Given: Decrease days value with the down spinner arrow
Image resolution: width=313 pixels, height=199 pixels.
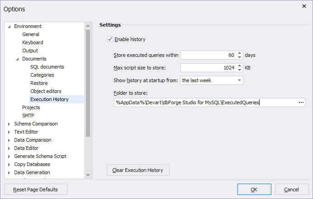Looking at the screenshot, I should pyautogui.click(x=240, y=57).
